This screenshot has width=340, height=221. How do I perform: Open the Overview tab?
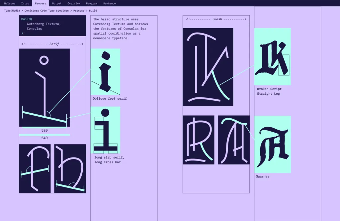[x=74, y=3]
